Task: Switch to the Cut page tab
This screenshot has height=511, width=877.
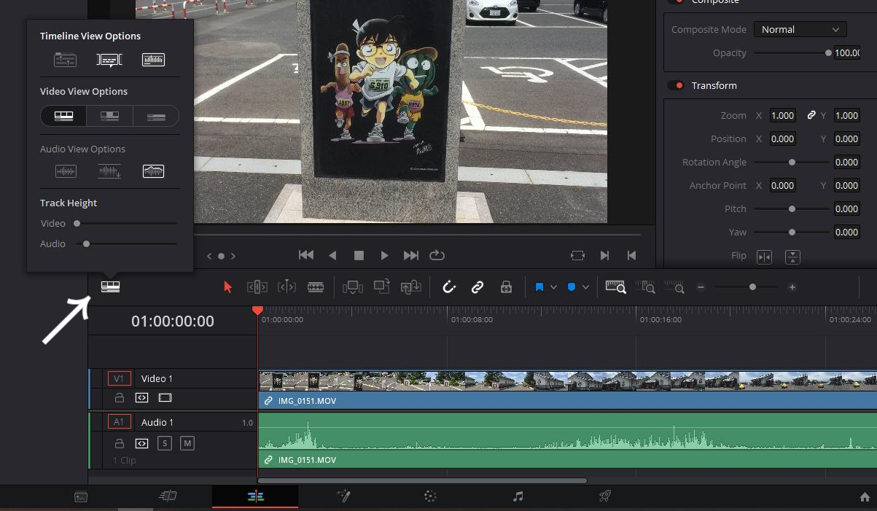Action: coord(168,497)
